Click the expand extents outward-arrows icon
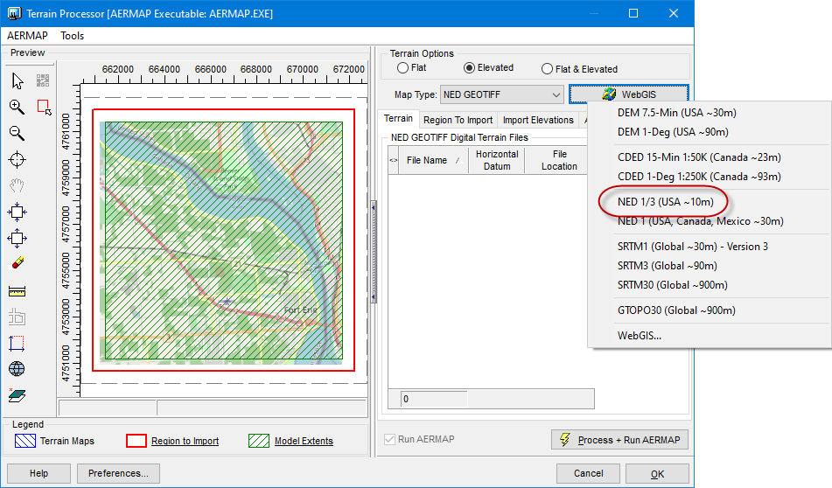Image resolution: width=832 pixels, height=488 pixels. 17,238
